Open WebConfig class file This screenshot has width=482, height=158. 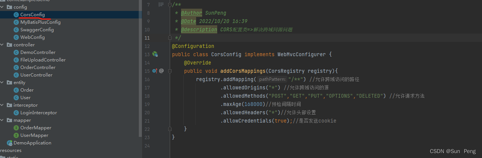point(32,37)
